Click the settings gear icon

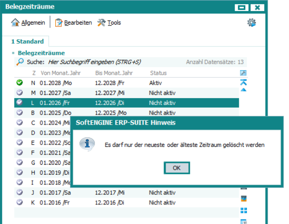[x=252, y=22]
